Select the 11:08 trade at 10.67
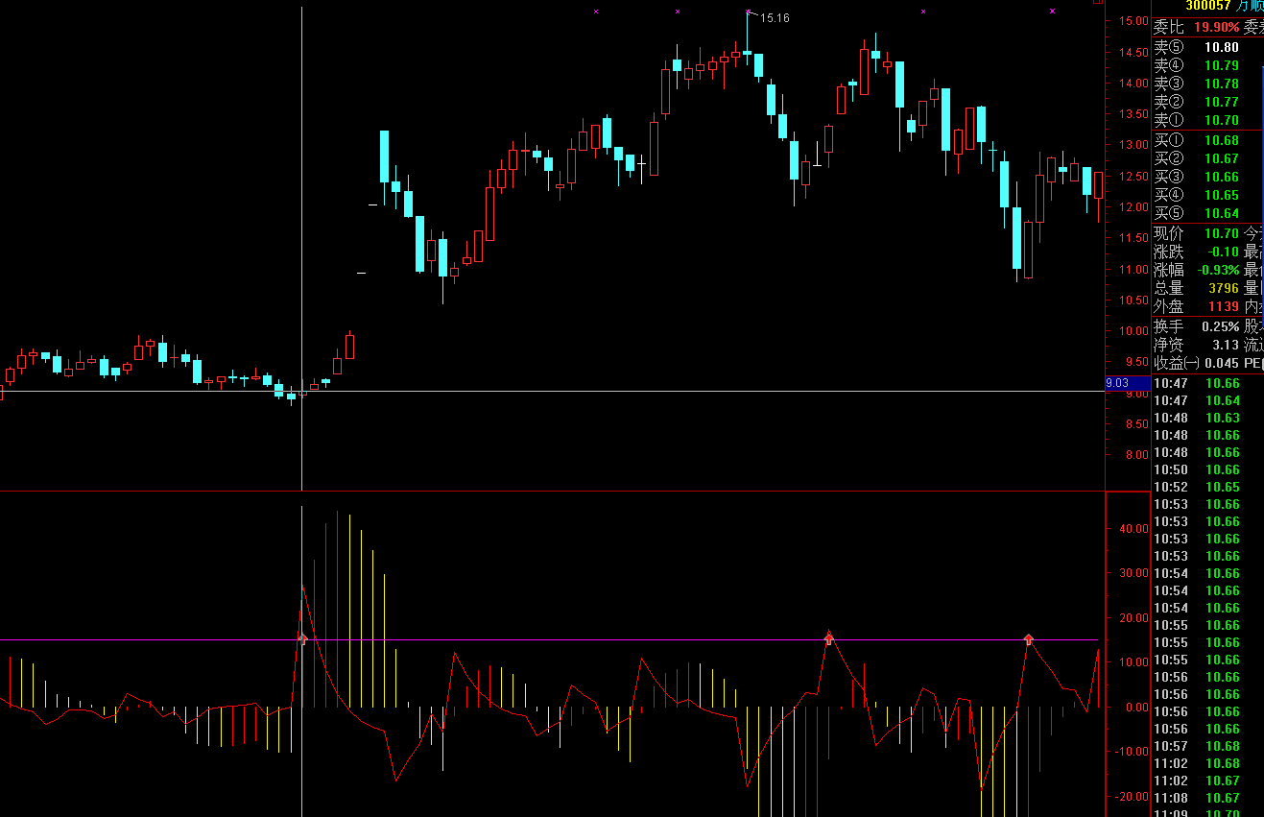 [1197, 798]
